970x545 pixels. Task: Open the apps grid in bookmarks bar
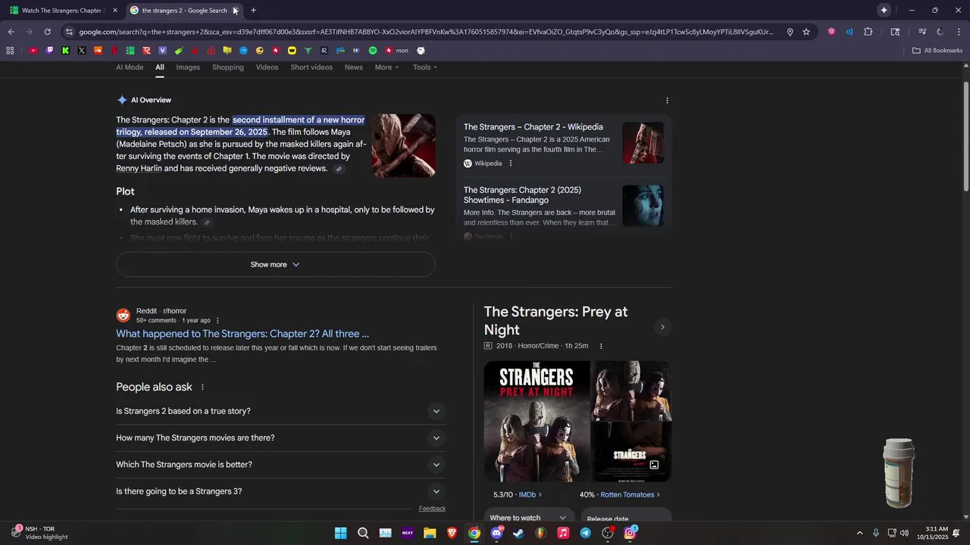point(10,51)
